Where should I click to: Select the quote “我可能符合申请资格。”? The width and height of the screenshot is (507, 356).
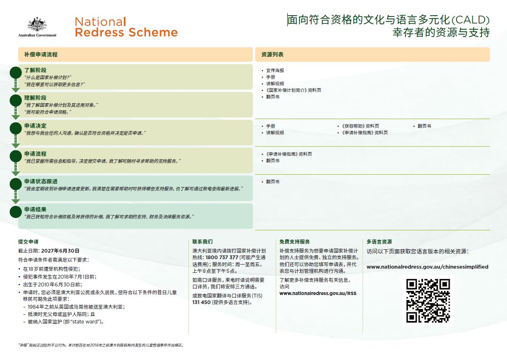click(x=48, y=112)
